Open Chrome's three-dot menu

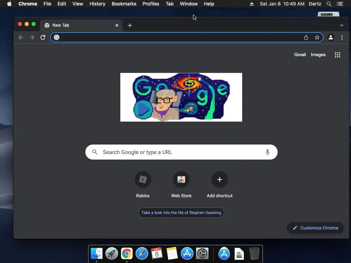[x=342, y=37]
